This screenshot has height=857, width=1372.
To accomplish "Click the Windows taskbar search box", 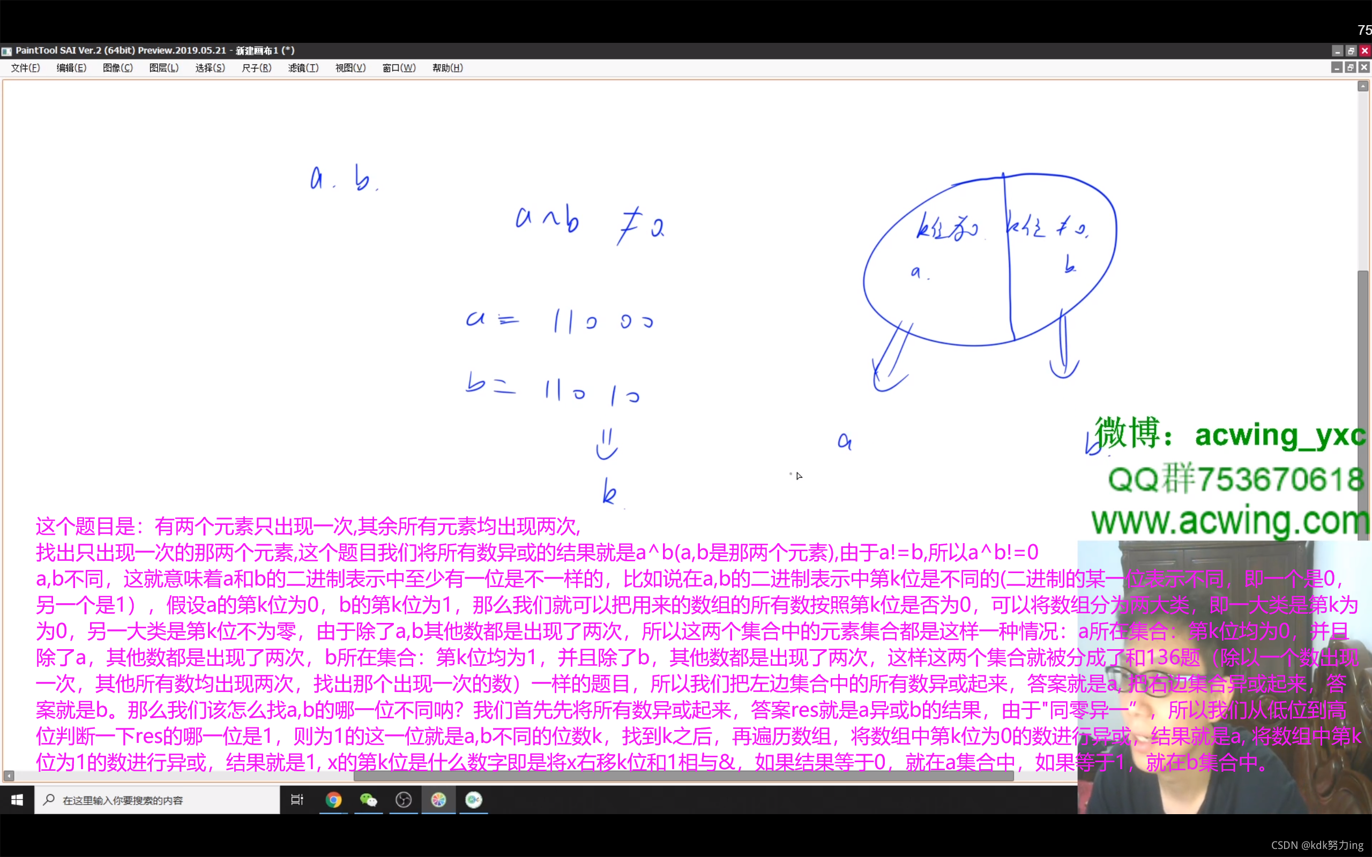I will click(158, 800).
